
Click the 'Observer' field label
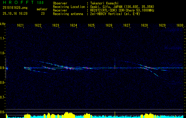click(x=60, y=3)
